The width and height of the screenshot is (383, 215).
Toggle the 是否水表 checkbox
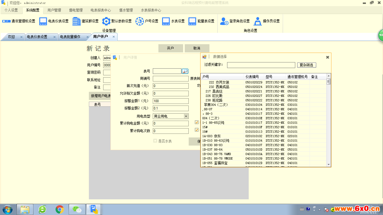[155, 141]
